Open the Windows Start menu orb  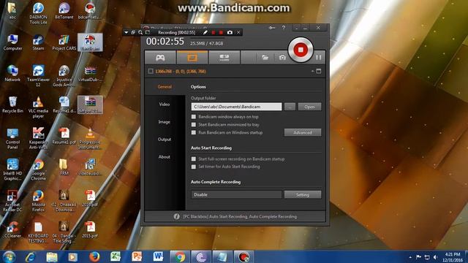(x=9, y=256)
